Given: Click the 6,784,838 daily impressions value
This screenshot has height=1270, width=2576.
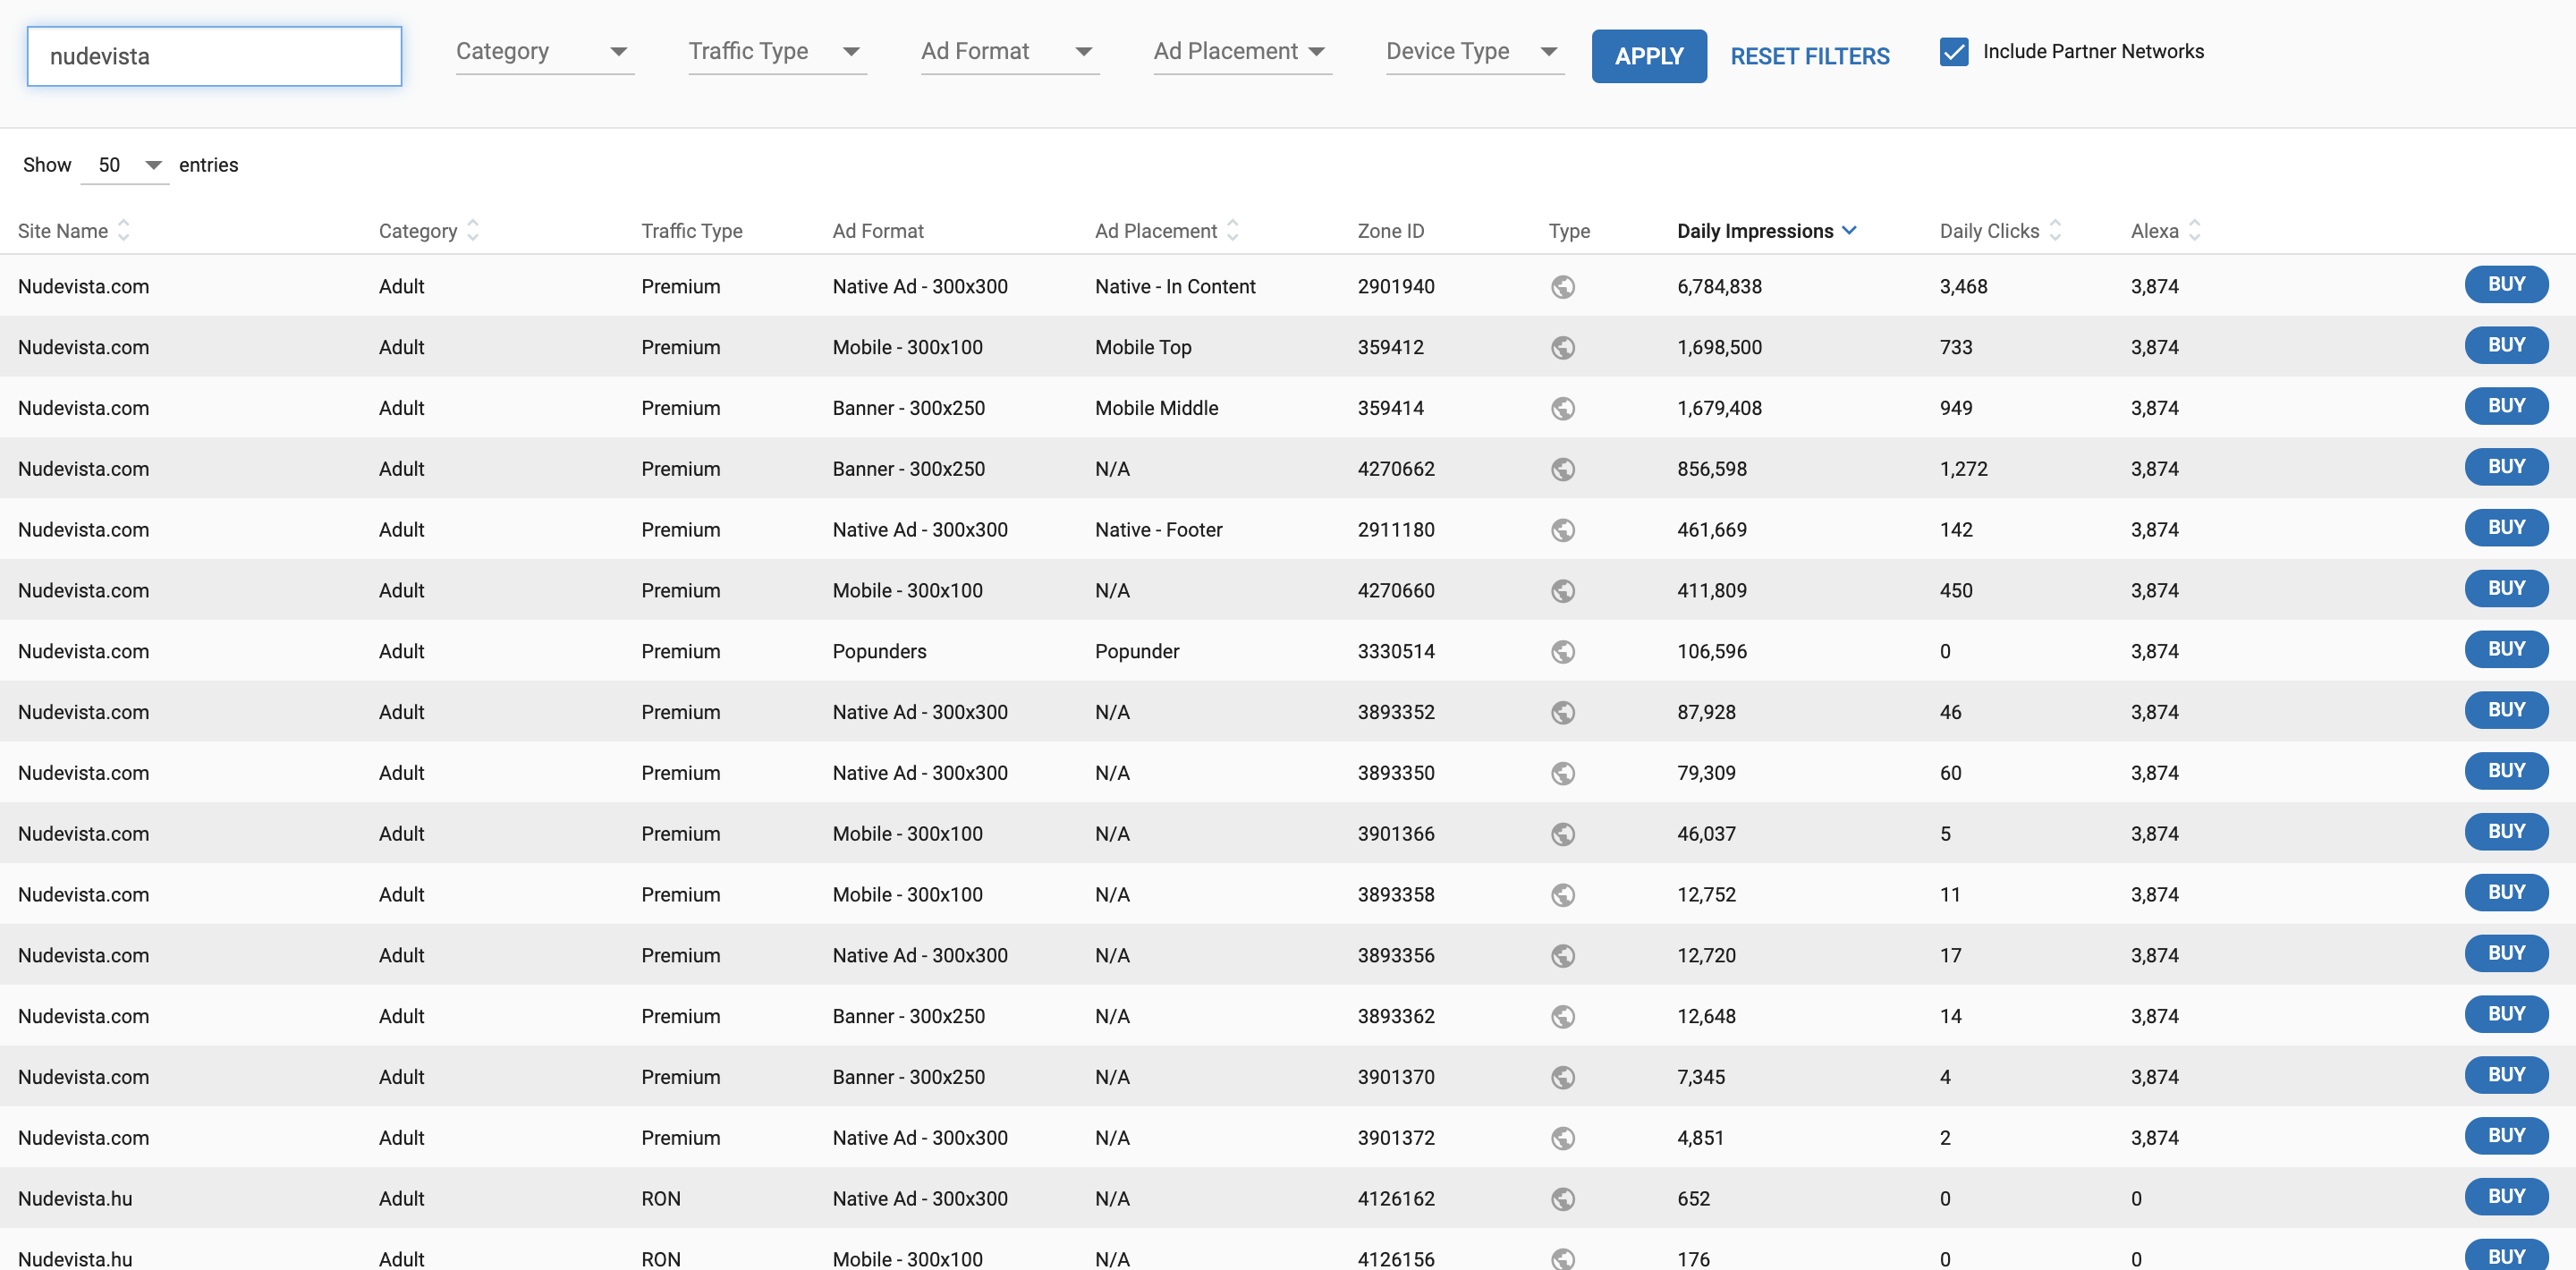Looking at the screenshot, I should 1720,287.
